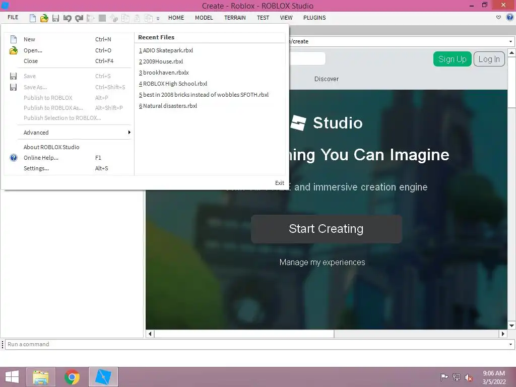Screen dimensions: 516x387
Task: Open the Windows Start button
Action: click(x=12, y=377)
